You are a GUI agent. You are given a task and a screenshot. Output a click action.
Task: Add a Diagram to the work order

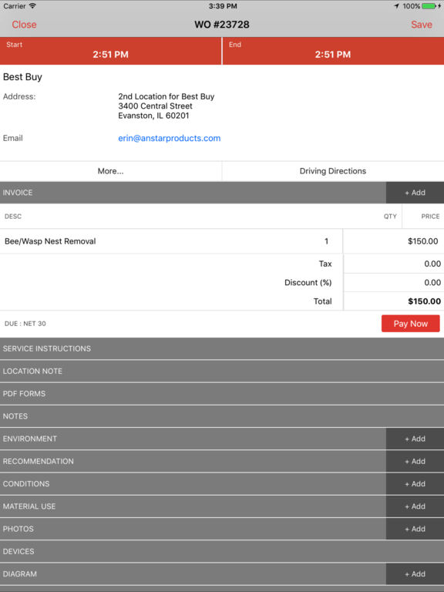415,573
